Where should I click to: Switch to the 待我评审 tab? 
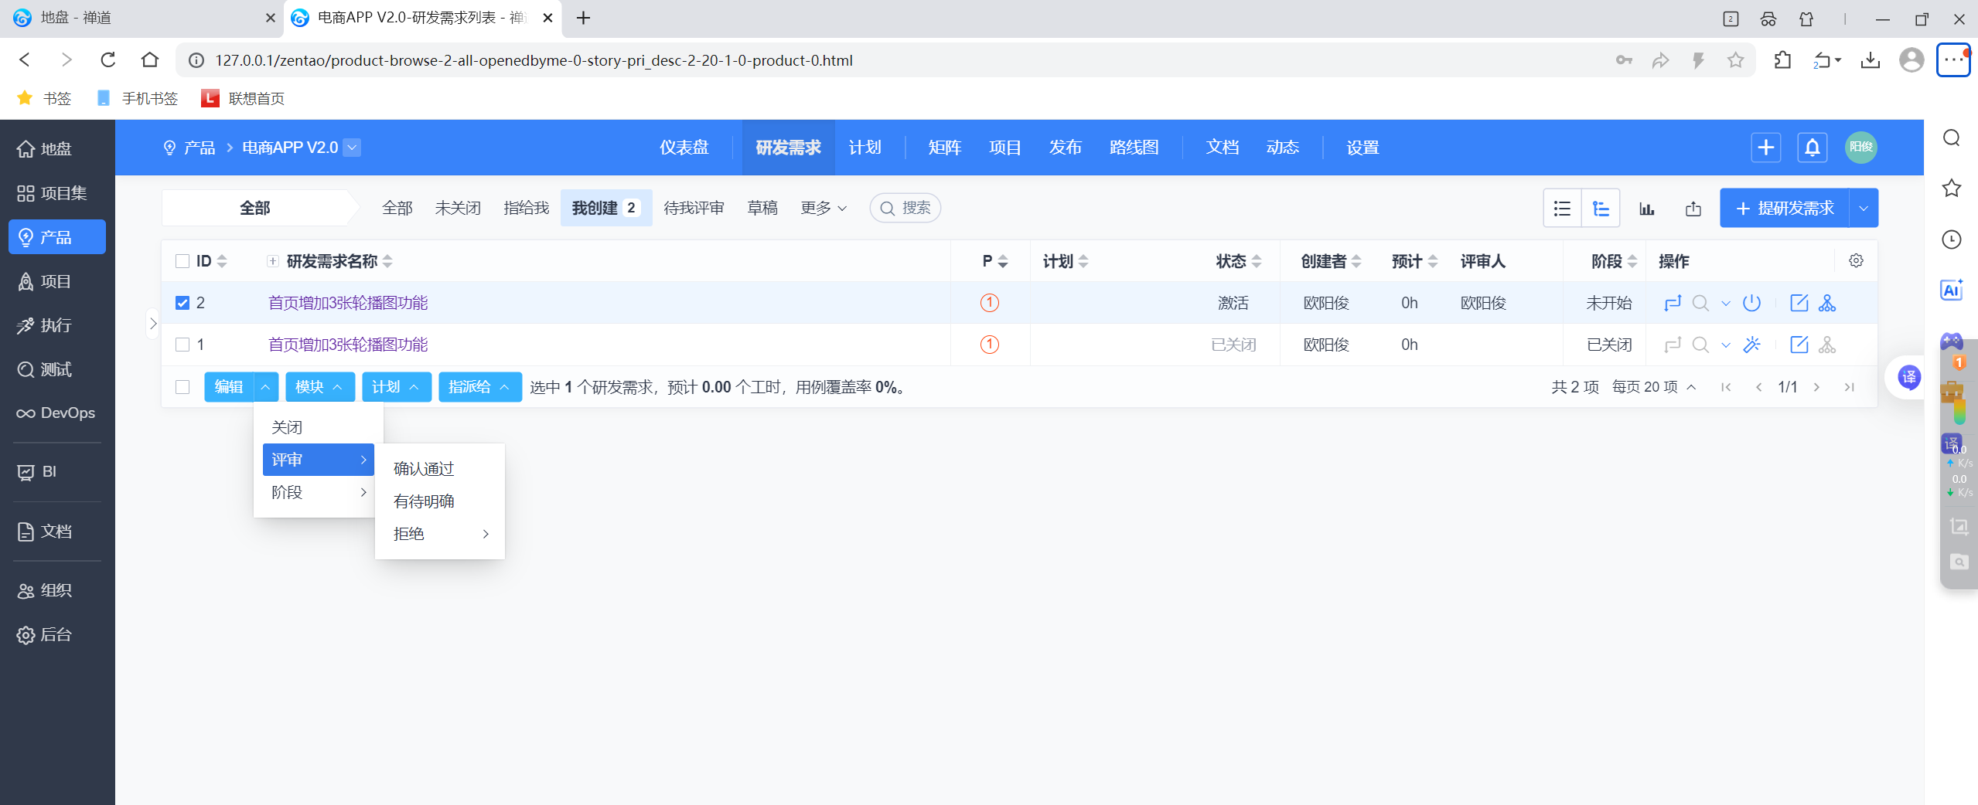tap(694, 208)
